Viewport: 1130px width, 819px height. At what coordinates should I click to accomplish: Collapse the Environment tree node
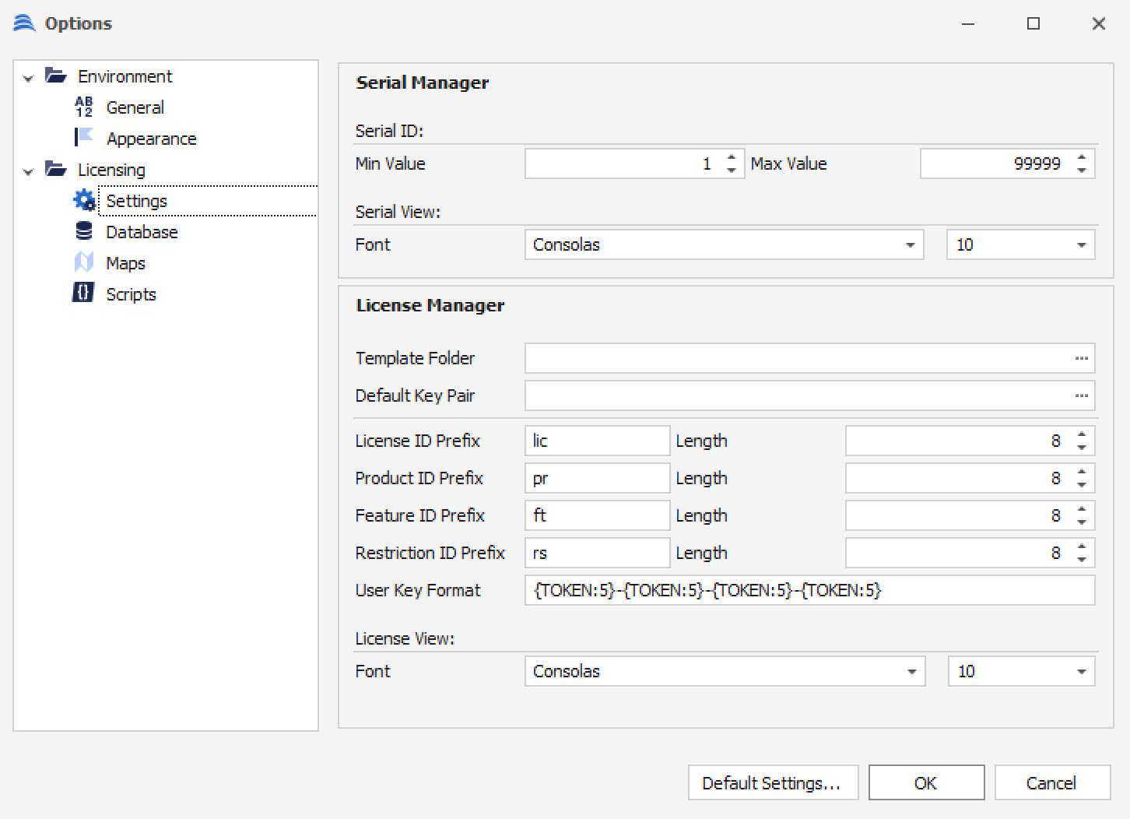tap(29, 78)
